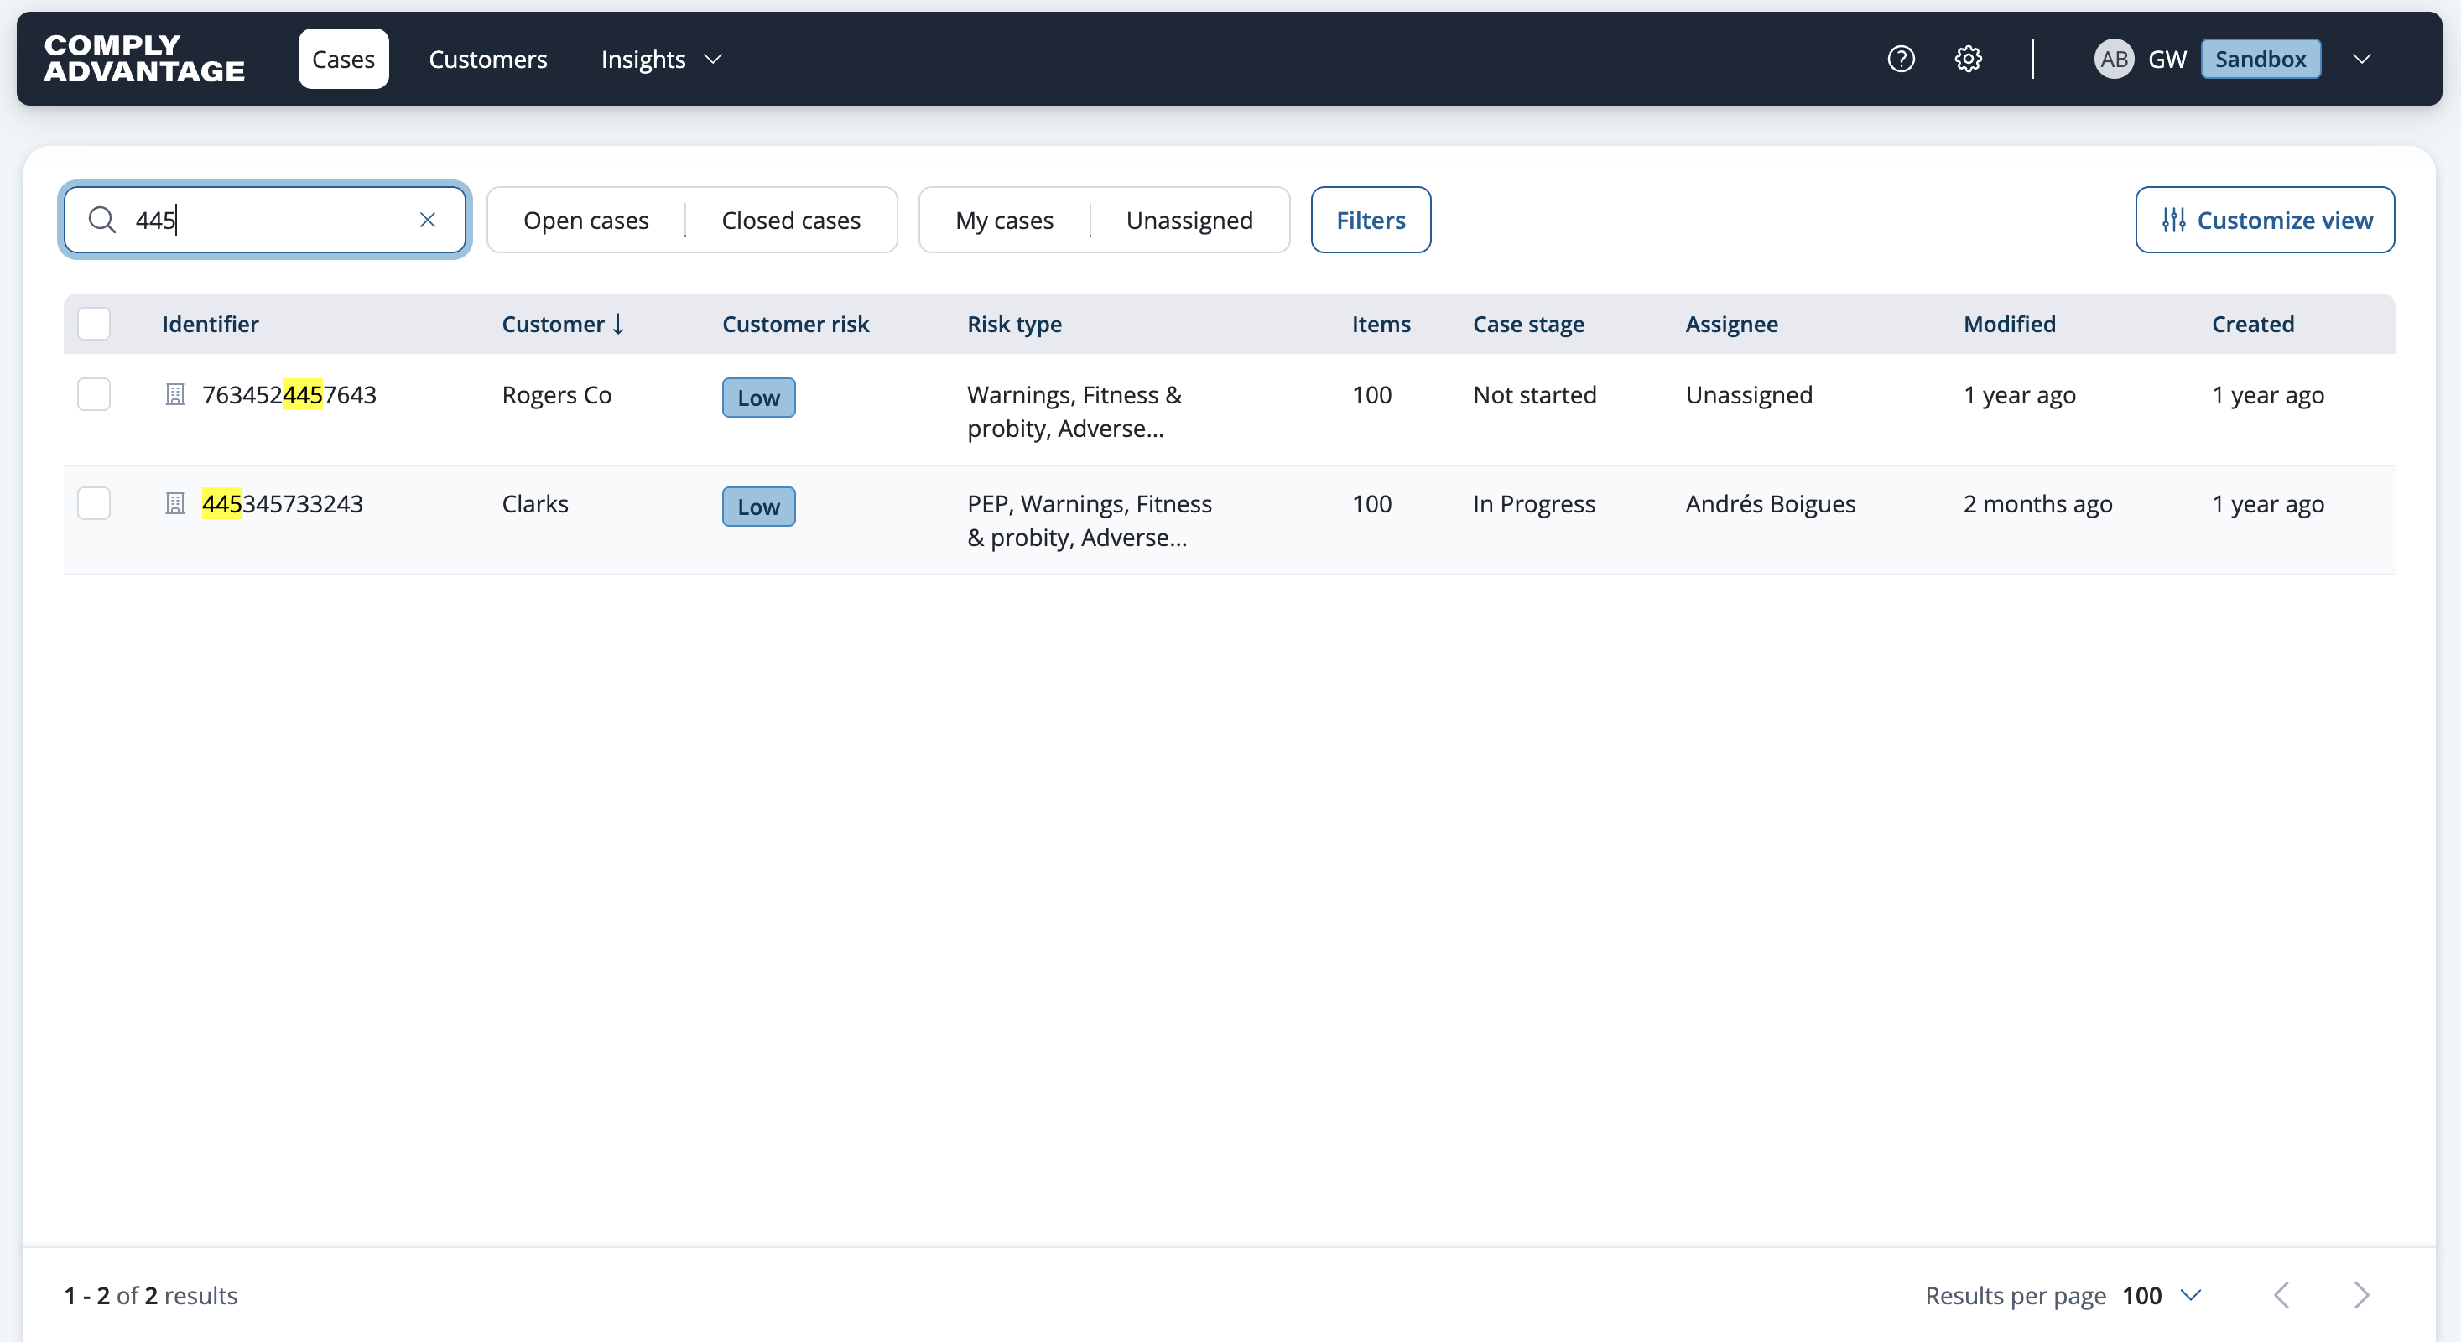This screenshot has height=1342, width=2461.
Task: Select the Clarks case checkbox
Action: click(x=94, y=503)
